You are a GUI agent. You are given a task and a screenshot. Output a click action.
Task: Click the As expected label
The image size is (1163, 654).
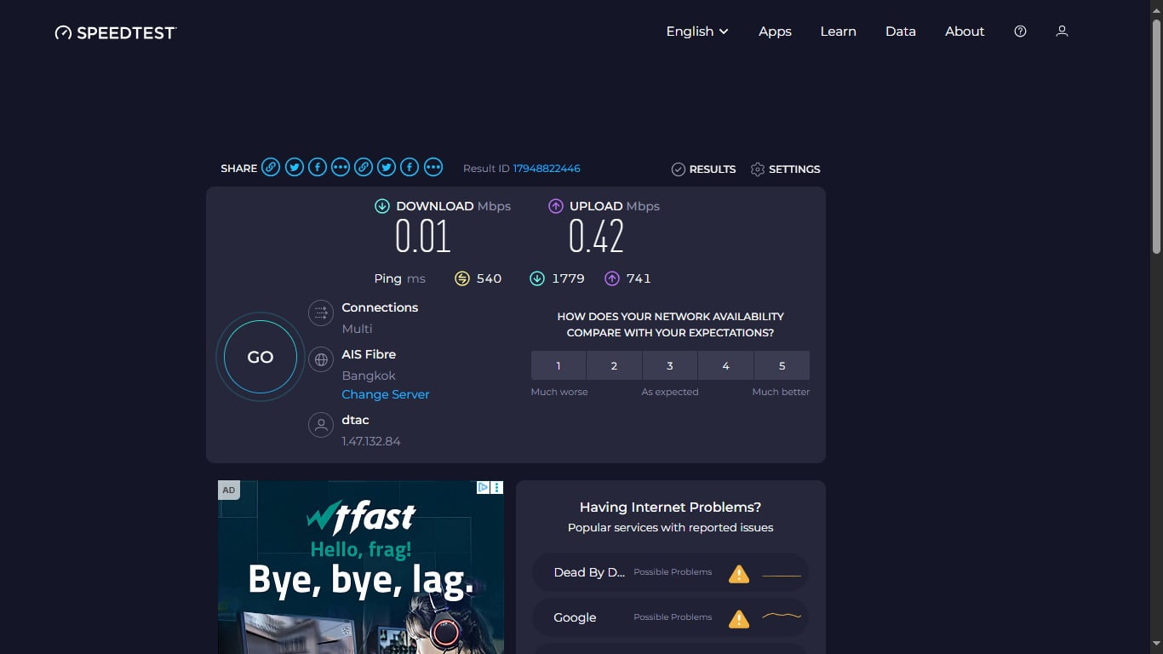670,392
